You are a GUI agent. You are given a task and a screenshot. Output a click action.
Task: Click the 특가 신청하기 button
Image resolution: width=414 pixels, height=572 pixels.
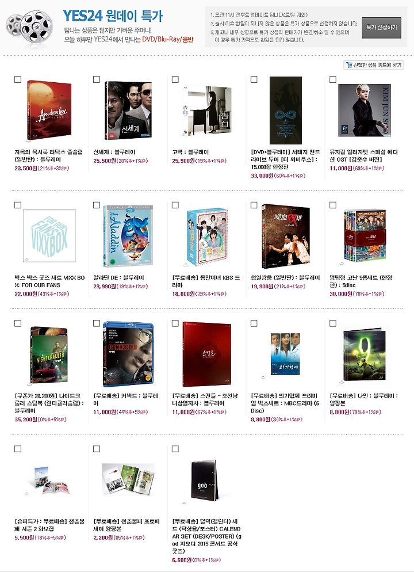pos(381,28)
